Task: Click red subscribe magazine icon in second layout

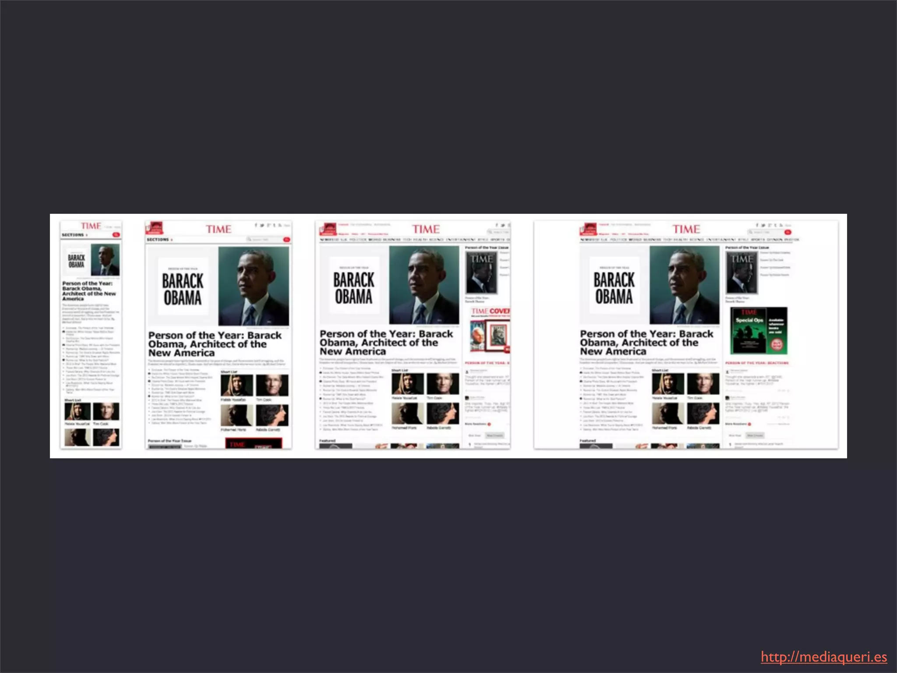Action: tap(154, 228)
